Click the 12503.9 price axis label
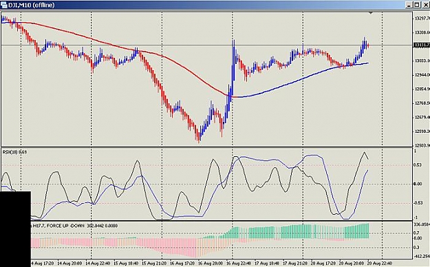This screenshot has width=430, height=267. point(422,145)
